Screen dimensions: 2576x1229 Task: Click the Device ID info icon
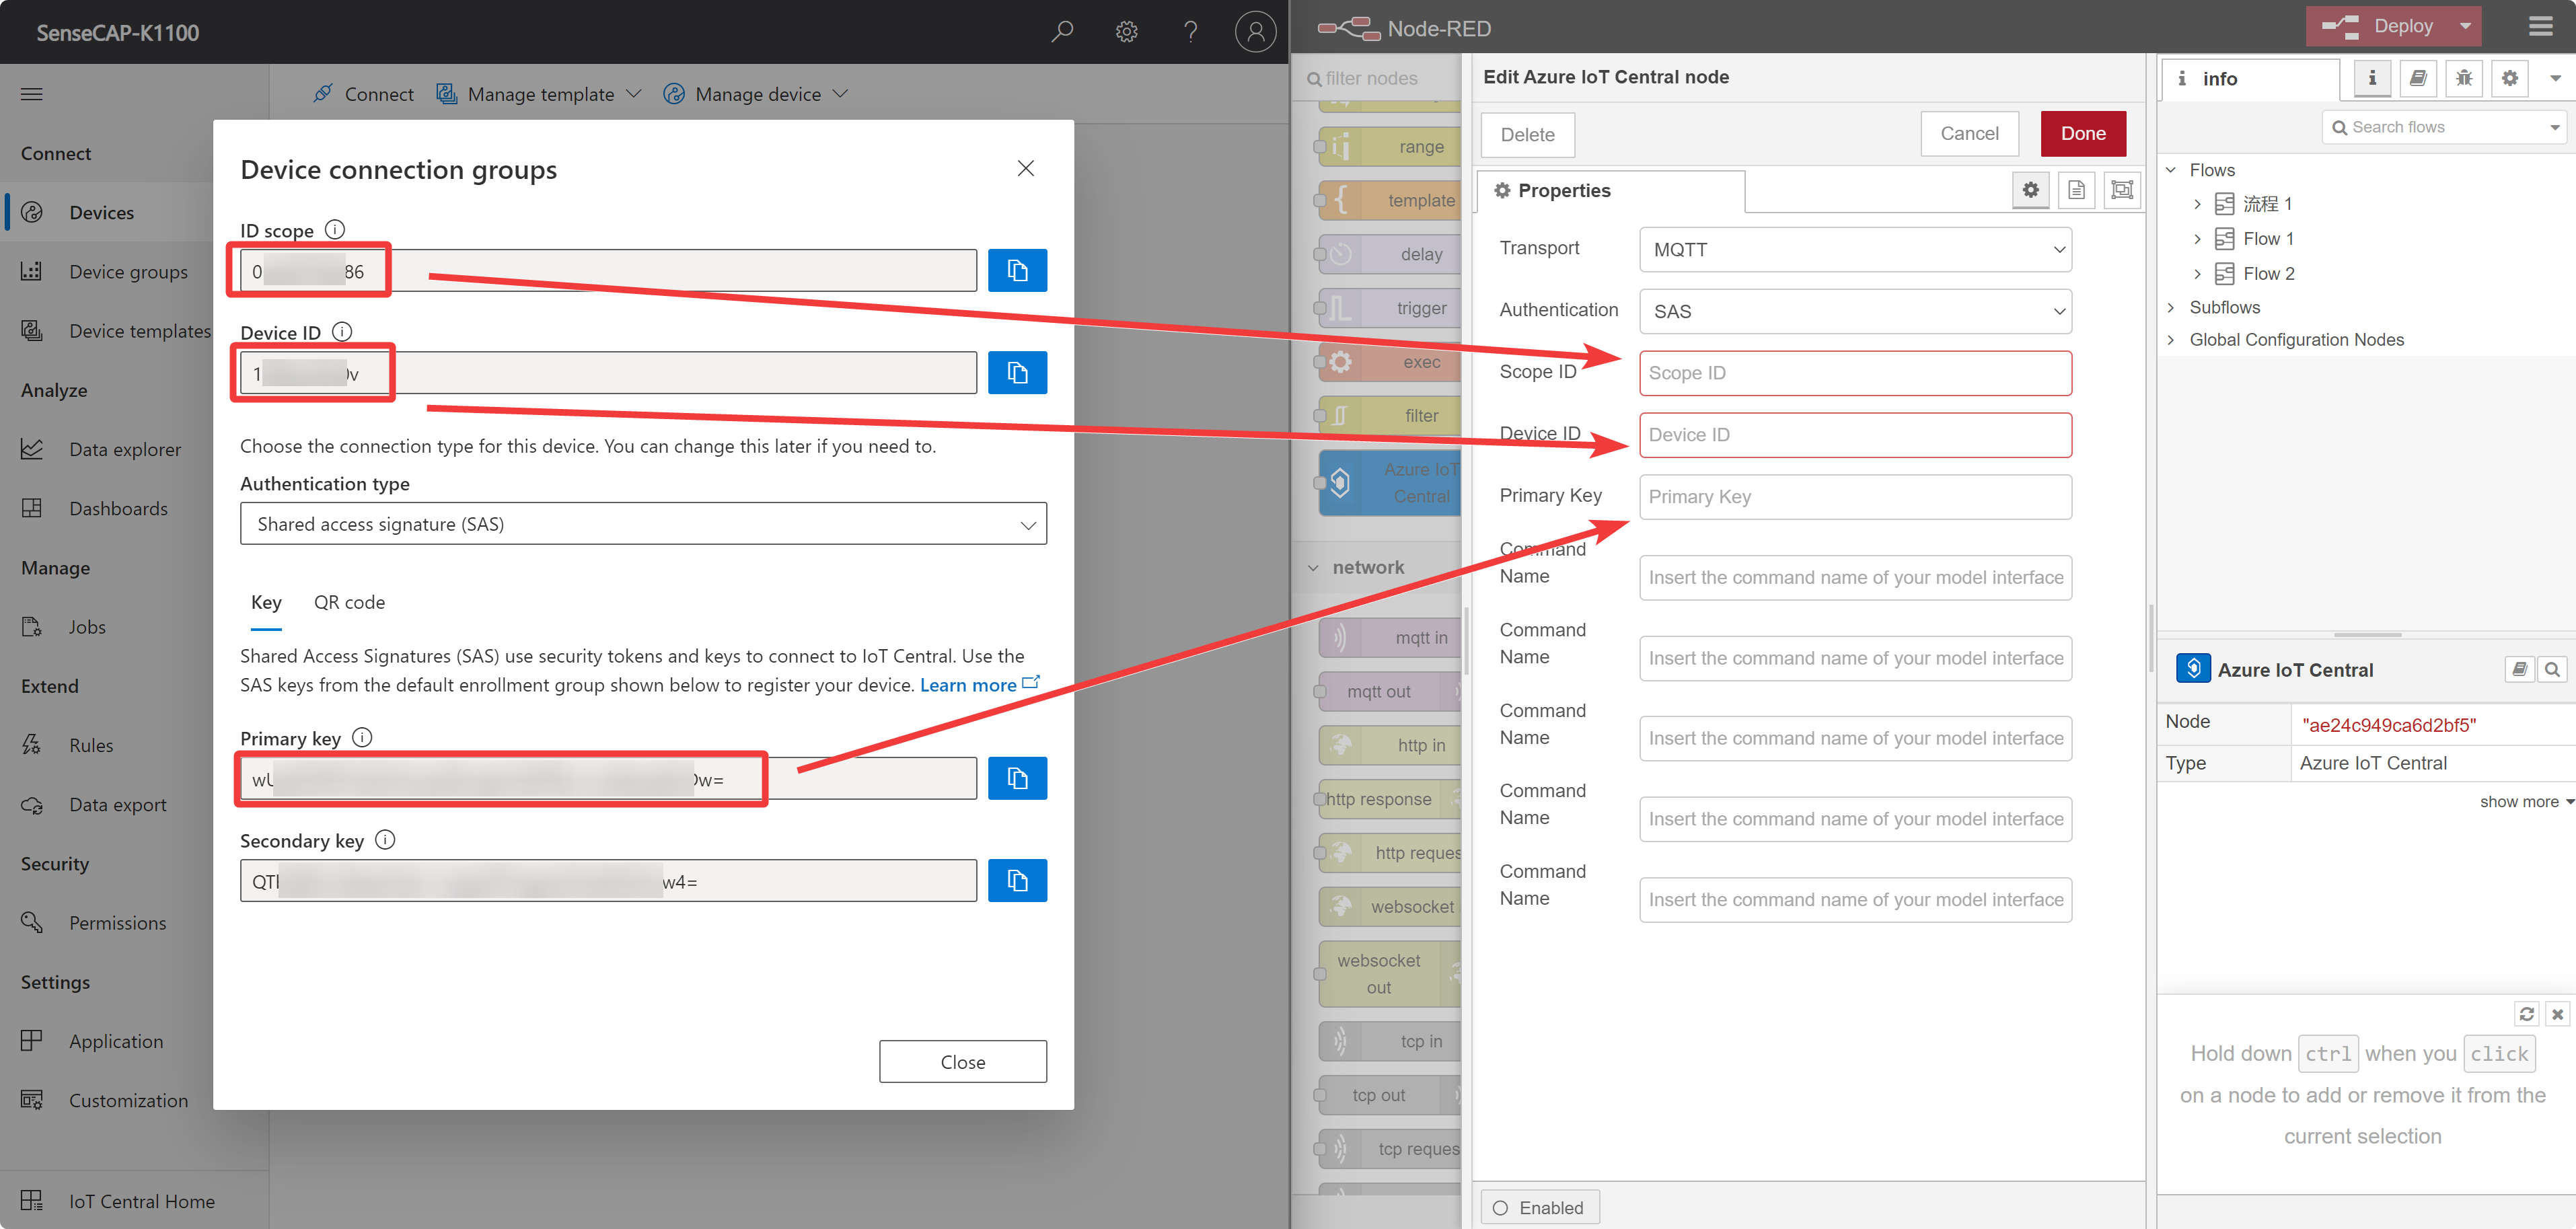point(342,331)
